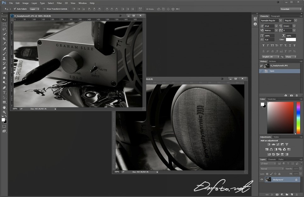The height and width of the screenshot is (197, 304).
Task: Select the Lasso tool
Action: (4, 29)
